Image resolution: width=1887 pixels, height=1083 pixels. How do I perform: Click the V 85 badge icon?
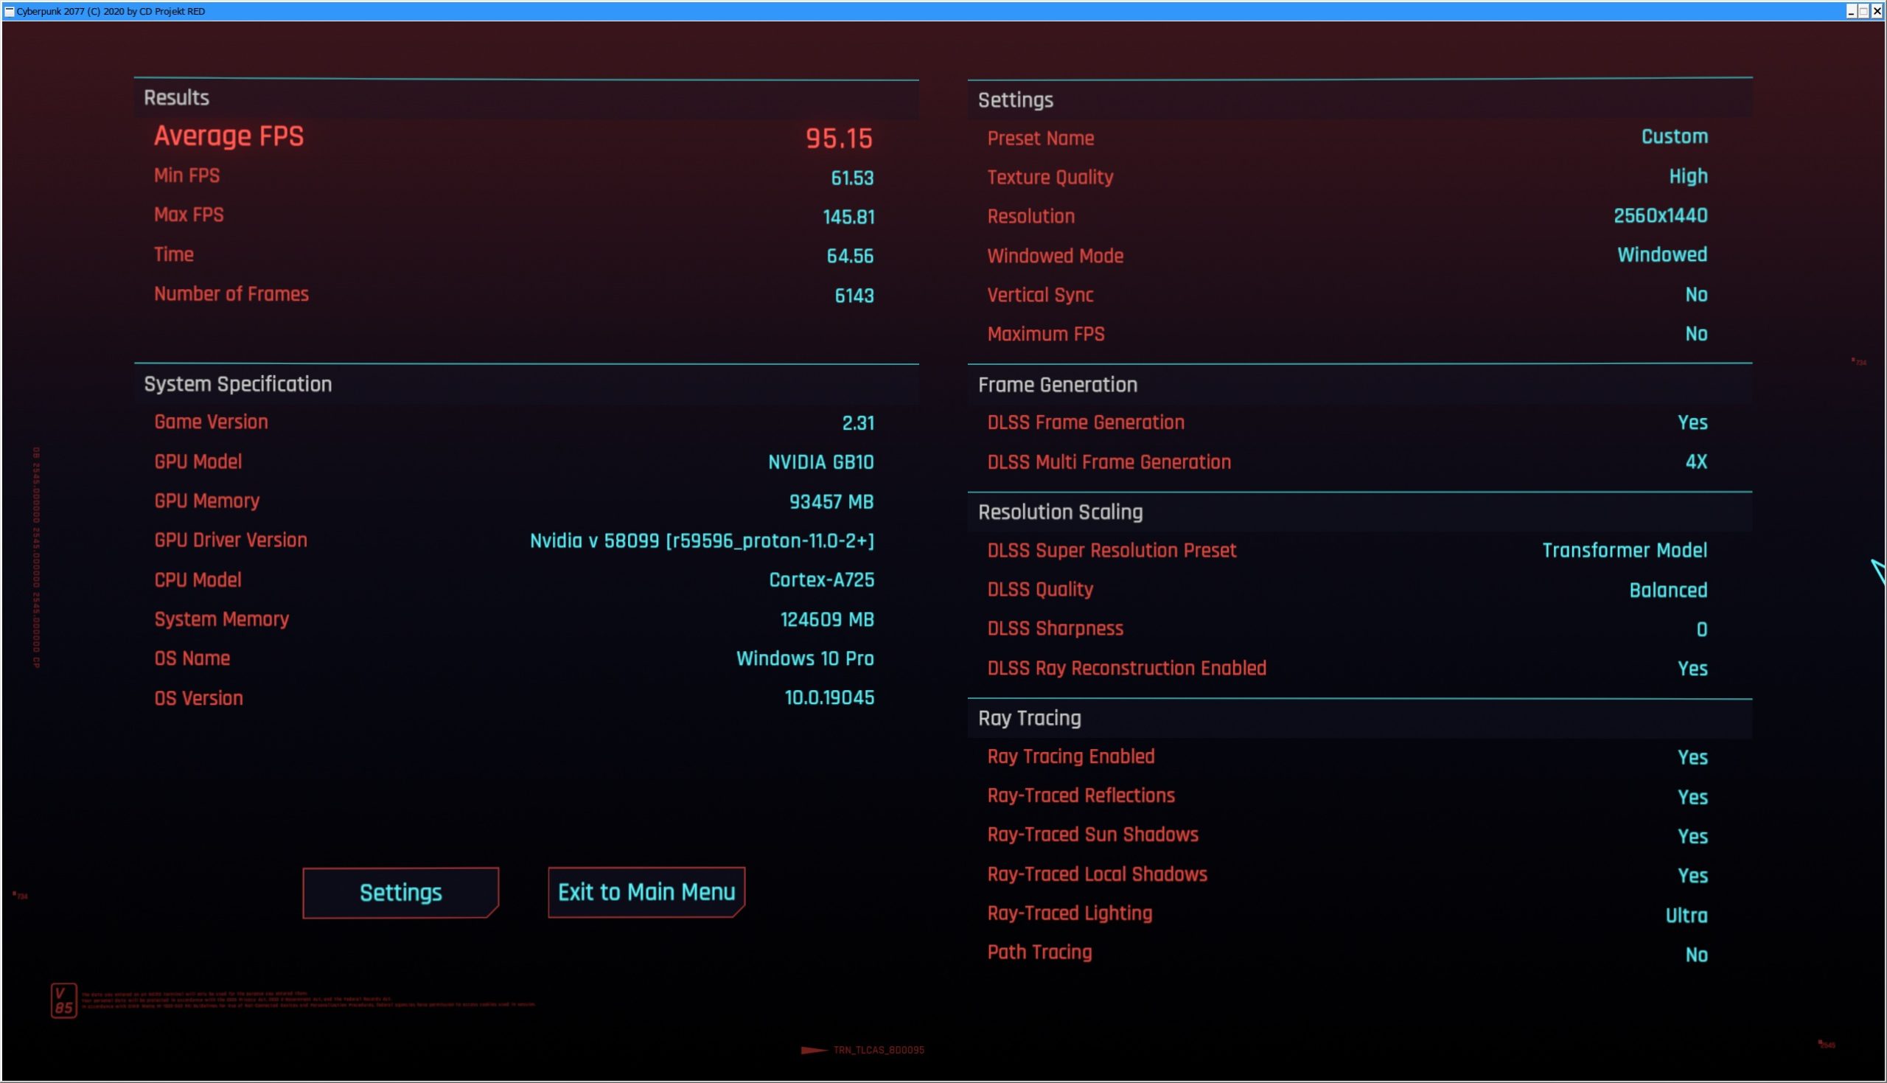click(x=63, y=1001)
